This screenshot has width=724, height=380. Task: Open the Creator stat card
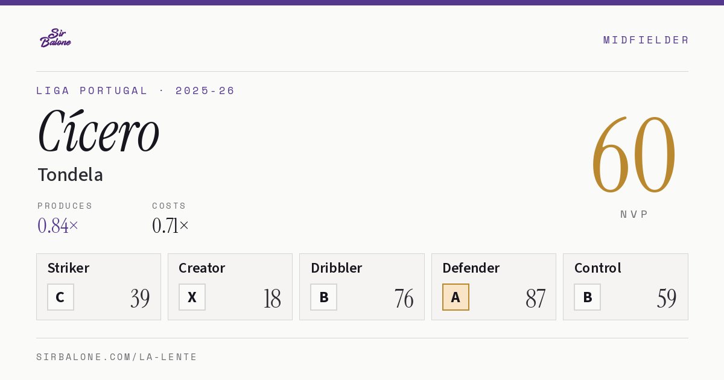[x=230, y=287]
